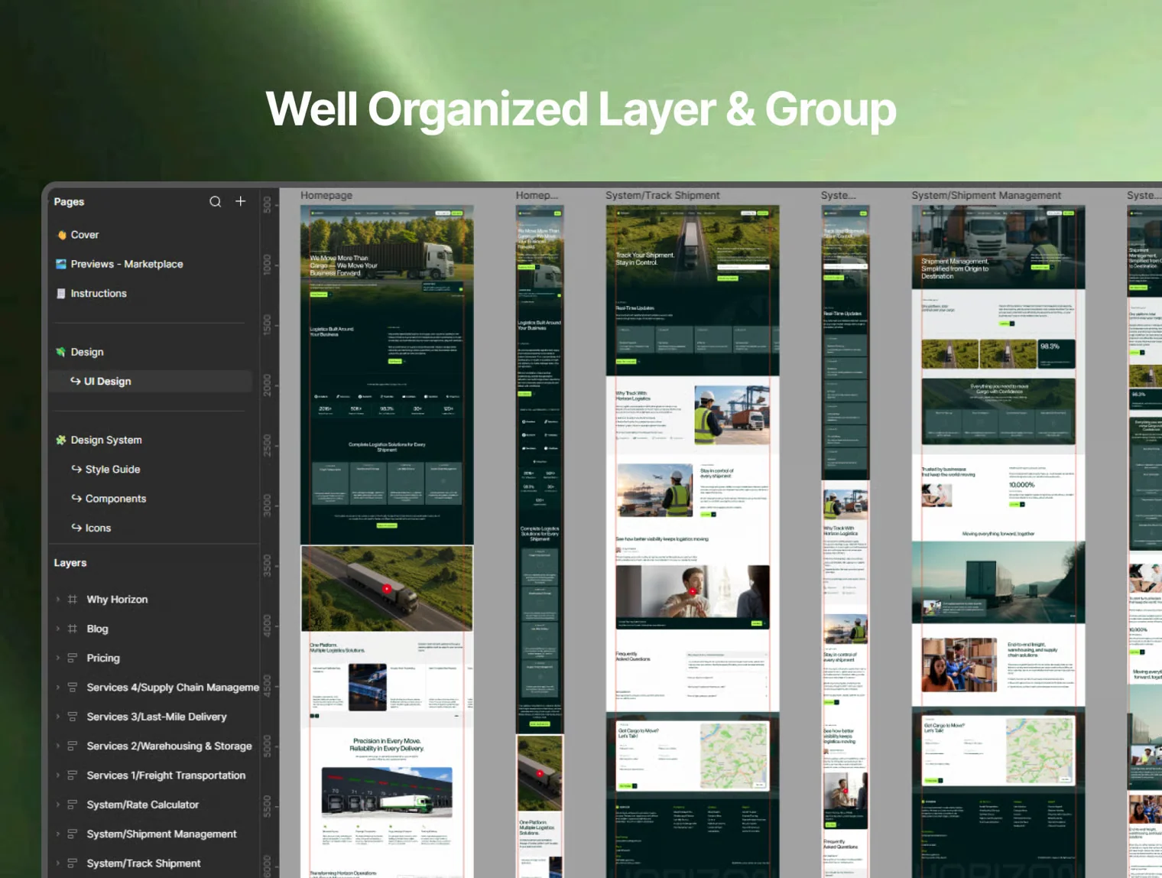Select System/Track Shipment frame label on canvas
Screen dimensions: 1162x878
(663, 195)
